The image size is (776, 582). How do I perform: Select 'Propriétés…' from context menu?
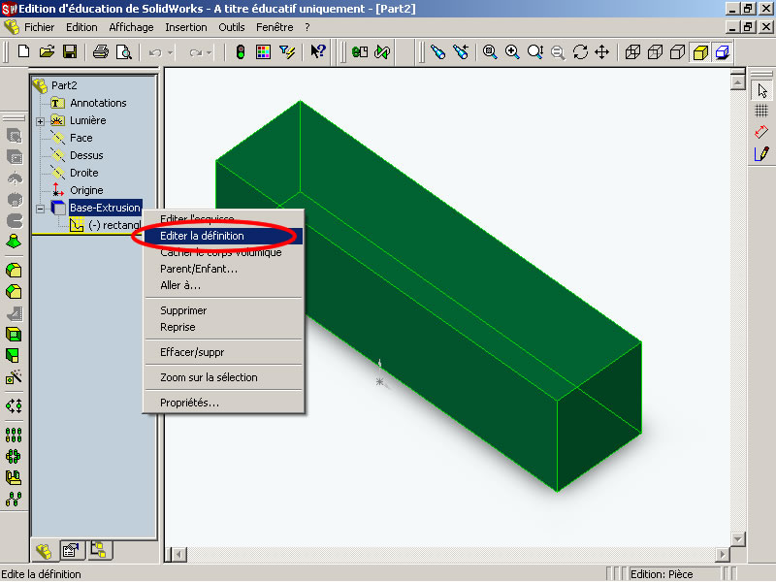(189, 403)
